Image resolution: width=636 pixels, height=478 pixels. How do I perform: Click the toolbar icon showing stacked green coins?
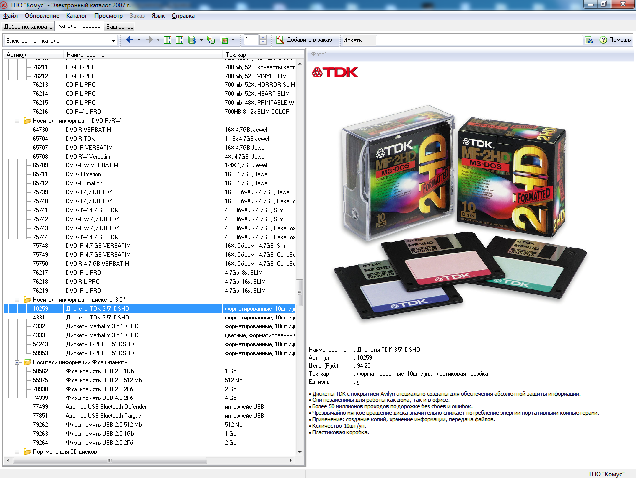tap(211, 40)
